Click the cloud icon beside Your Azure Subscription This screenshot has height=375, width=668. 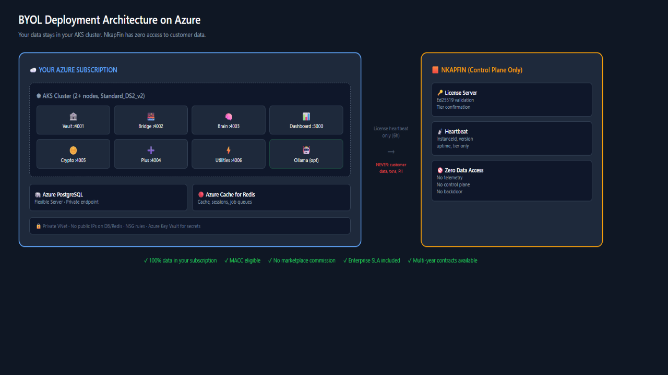(33, 70)
